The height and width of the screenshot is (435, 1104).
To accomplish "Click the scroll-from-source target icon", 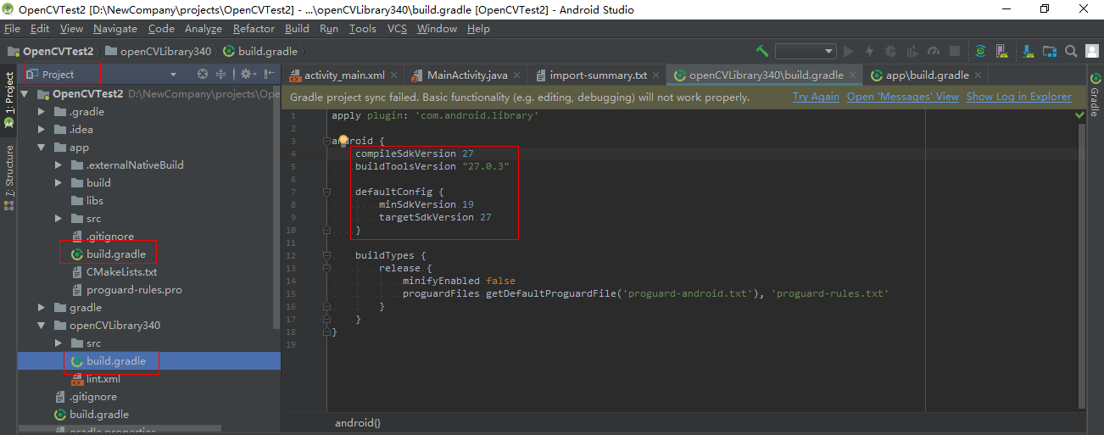I will [203, 75].
